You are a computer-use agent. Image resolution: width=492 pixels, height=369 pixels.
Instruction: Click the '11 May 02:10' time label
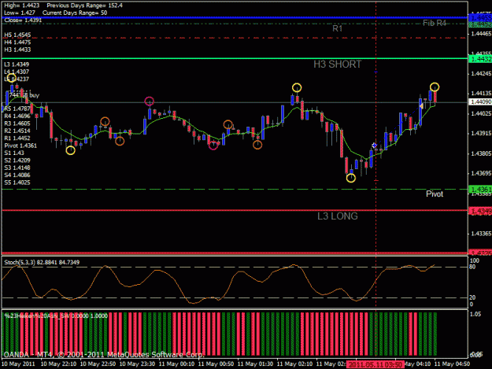click(294, 364)
